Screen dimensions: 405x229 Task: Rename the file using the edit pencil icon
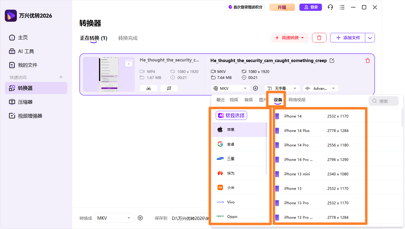pyautogui.click(x=332, y=60)
